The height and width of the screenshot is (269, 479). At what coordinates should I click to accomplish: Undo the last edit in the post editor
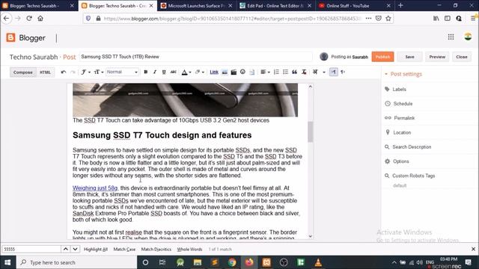tap(63, 72)
